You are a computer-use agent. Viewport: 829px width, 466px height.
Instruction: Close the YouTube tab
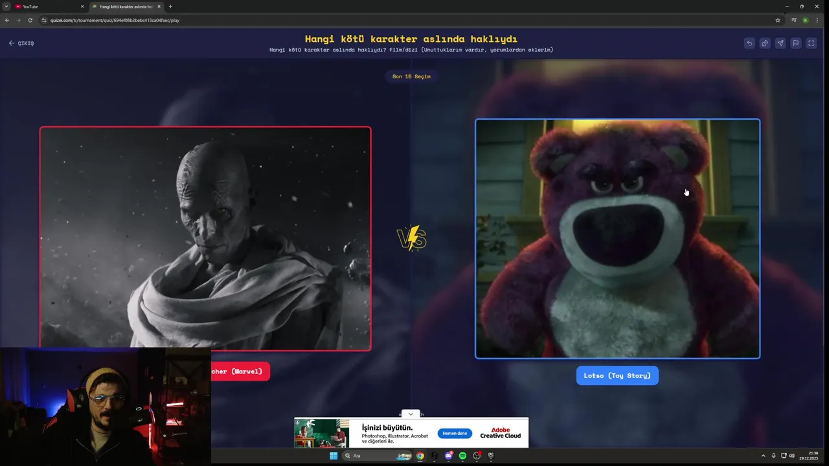[x=82, y=6]
